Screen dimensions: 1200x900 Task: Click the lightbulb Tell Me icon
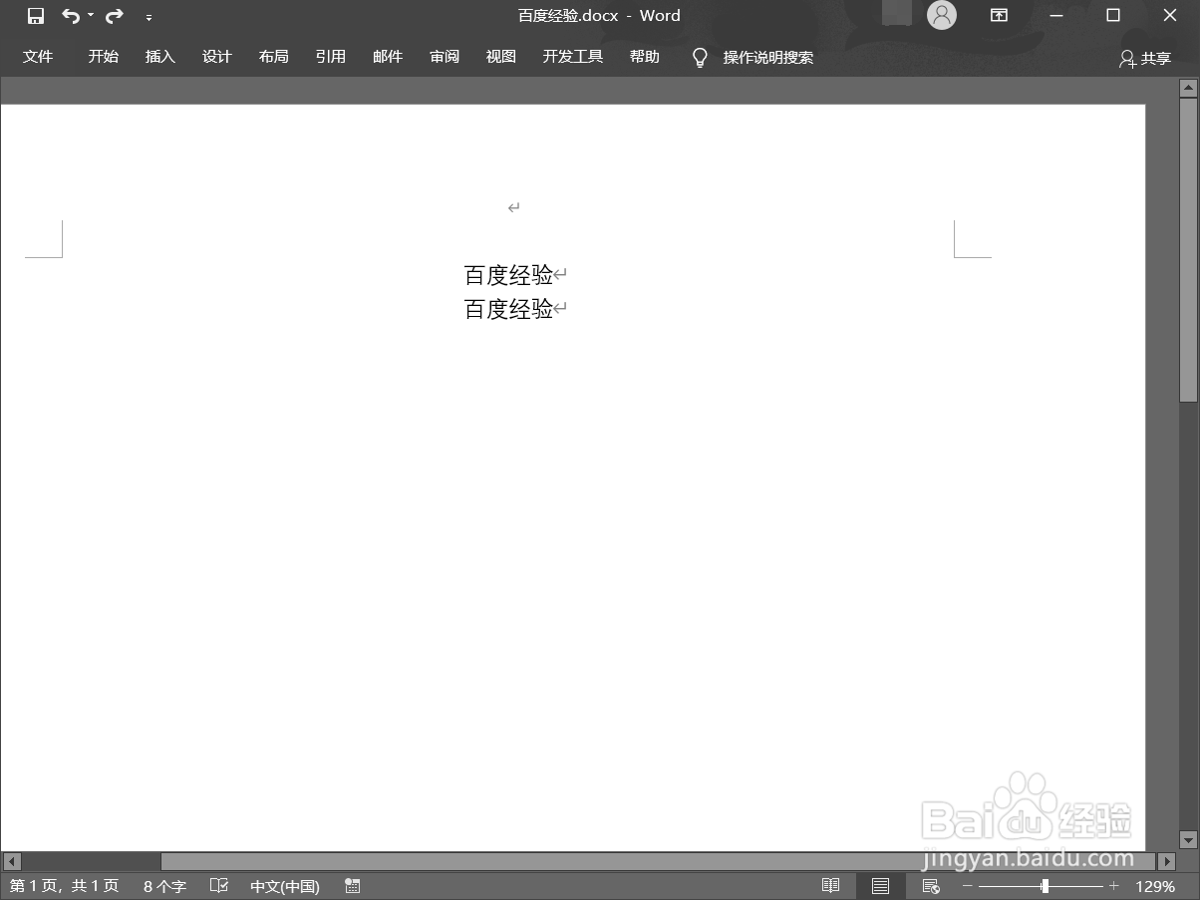[700, 58]
